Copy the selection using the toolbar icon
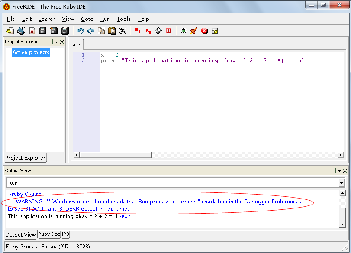Viewport: 351px width, 253px height. (x=101, y=31)
